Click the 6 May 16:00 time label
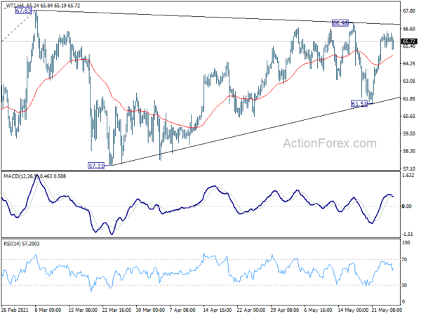Screen dimensions: 421x316 (x=319, y=310)
